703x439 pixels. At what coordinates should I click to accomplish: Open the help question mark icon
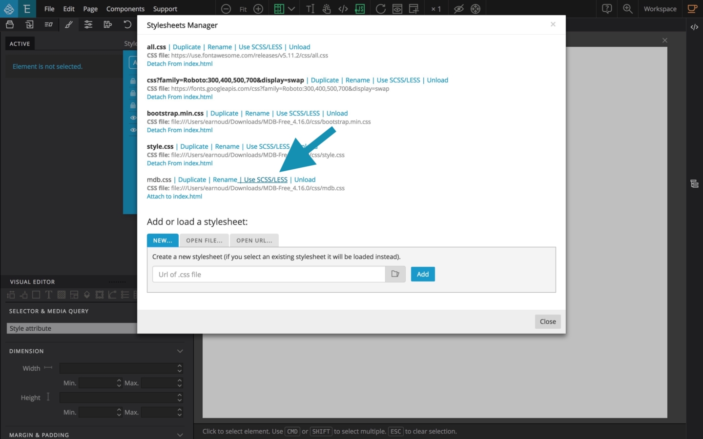607,9
